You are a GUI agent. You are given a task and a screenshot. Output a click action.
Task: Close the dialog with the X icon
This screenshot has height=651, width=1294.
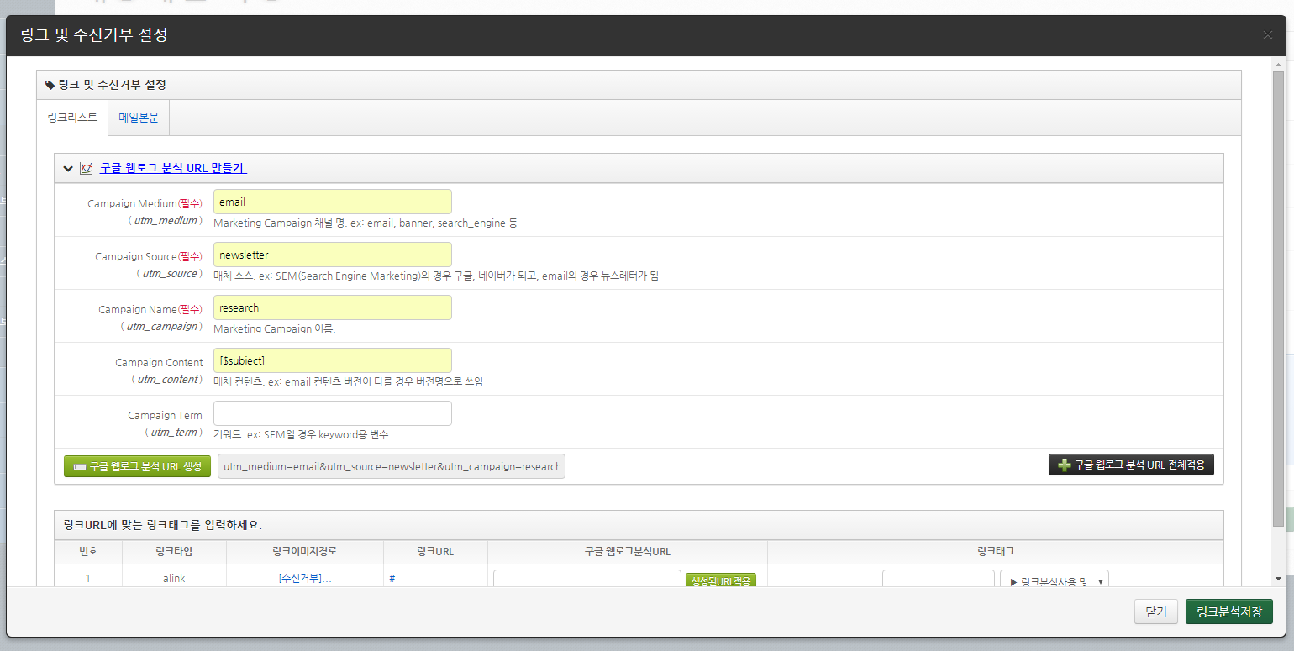[x=1267, y=35]
